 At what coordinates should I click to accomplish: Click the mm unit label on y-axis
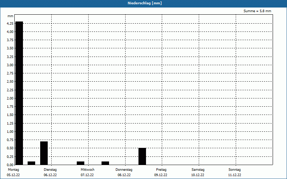tap(10, 16)
